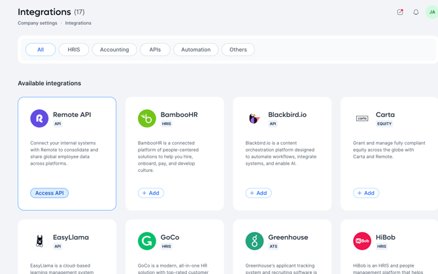Click the API tag under Blackbird.io
The width and height of the screenshot is (438, 274).
pyautogui.click(x=273, y=124)
